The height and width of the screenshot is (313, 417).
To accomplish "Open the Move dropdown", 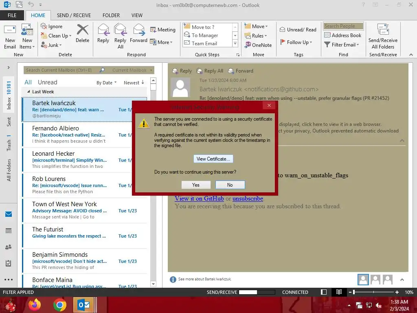I will tap(256, 26).
